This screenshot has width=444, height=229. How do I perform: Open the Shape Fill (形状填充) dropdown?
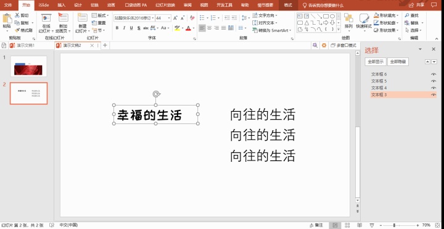(386, 15)
